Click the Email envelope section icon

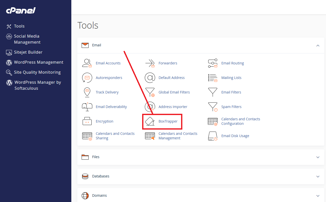[85, 45]
